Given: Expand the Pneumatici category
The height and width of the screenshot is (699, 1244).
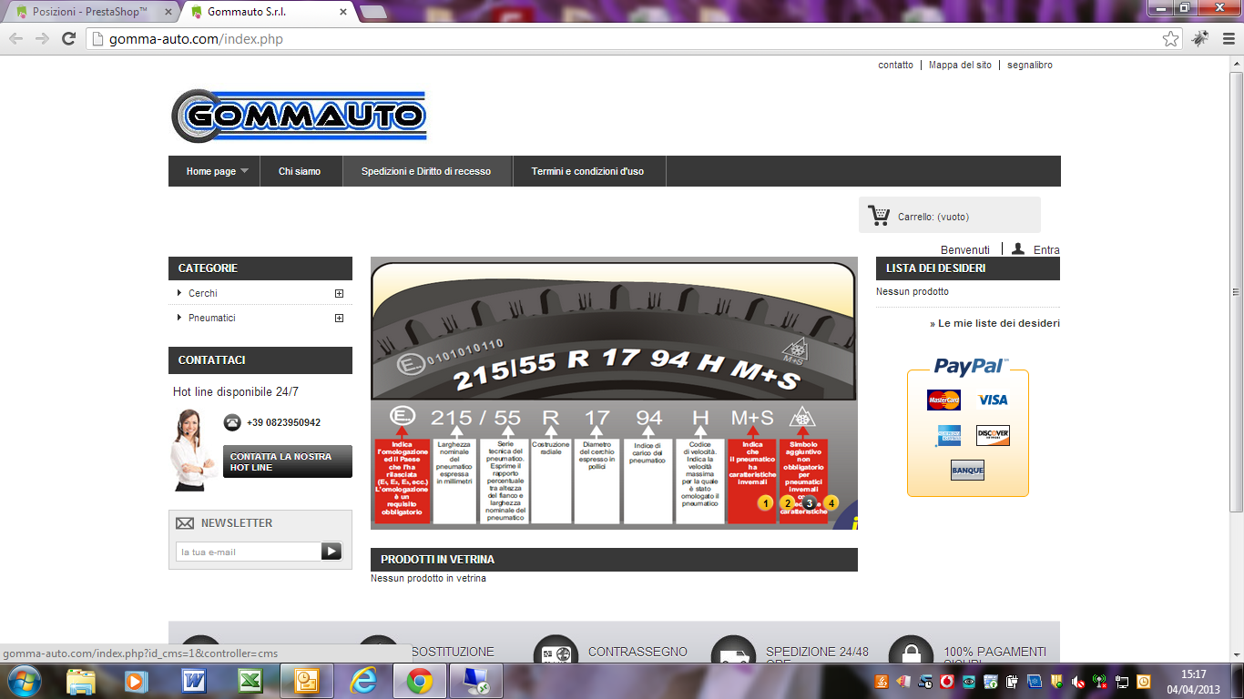Looking at the screenshot, I should [x=339, y=318].
